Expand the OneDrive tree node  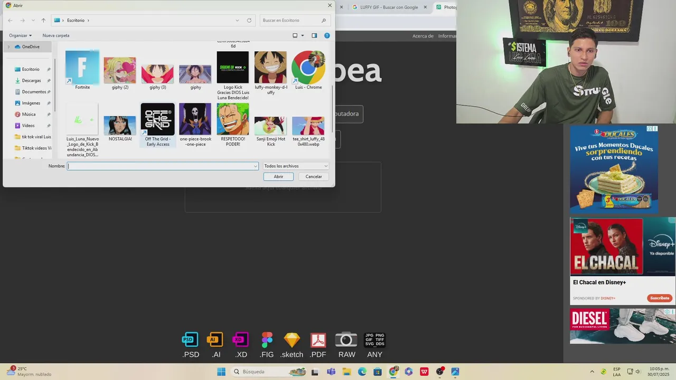(8, 46)
